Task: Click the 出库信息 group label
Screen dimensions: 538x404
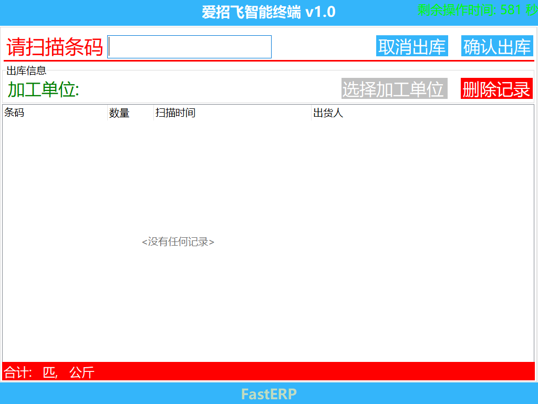Action: tap(26, 71)
